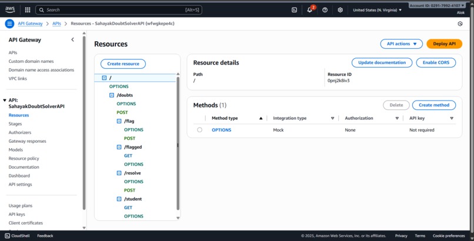Click the Deploy API button
The width and height of the screenshot is (474, 241).
pos(445,43)
